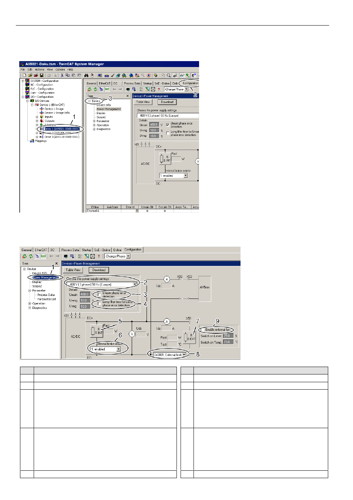Screen dimensions: 353x500
Task: Open power supply settings dropdown, lower screenshot
Action: [x=134, y=284]
